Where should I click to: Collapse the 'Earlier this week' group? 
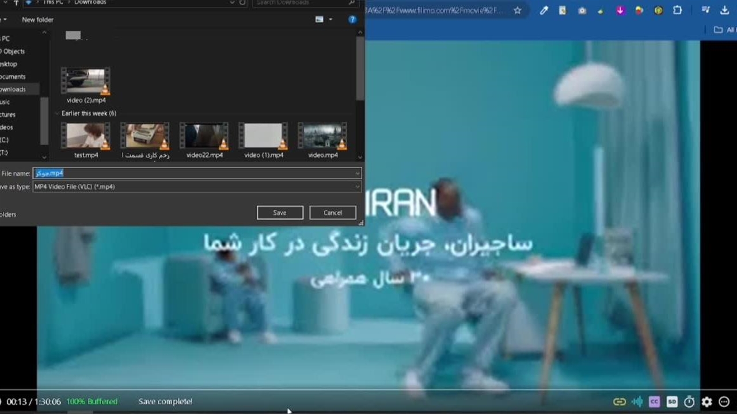pos(57,113)
